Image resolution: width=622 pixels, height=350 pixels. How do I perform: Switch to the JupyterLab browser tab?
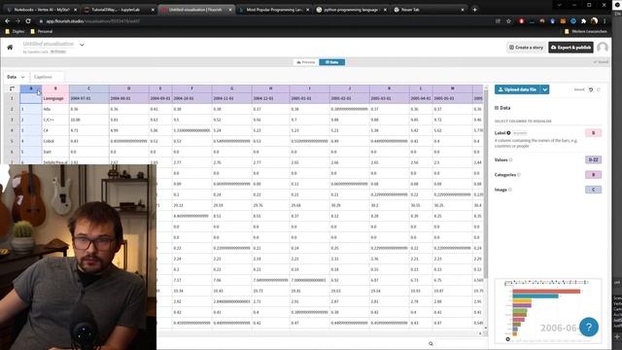[x=119, y=10]
